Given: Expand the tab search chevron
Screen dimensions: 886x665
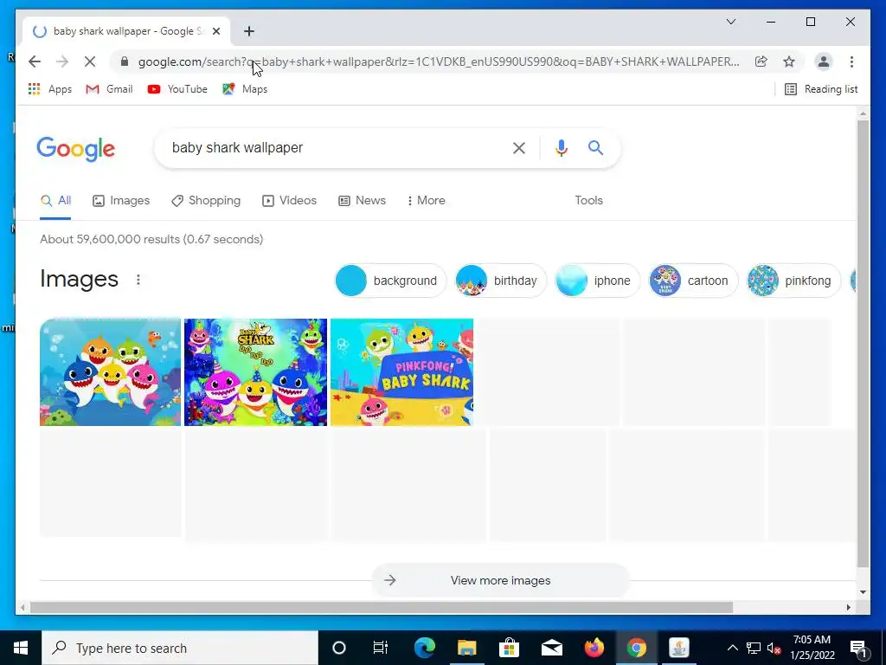Looking at the screenshot, I should (x=730, y=22).
